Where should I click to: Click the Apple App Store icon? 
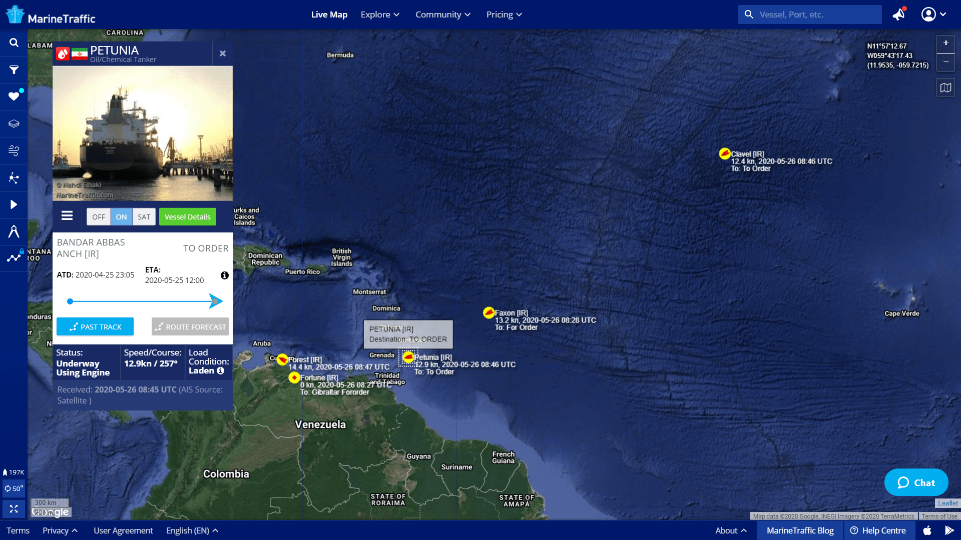927,530
